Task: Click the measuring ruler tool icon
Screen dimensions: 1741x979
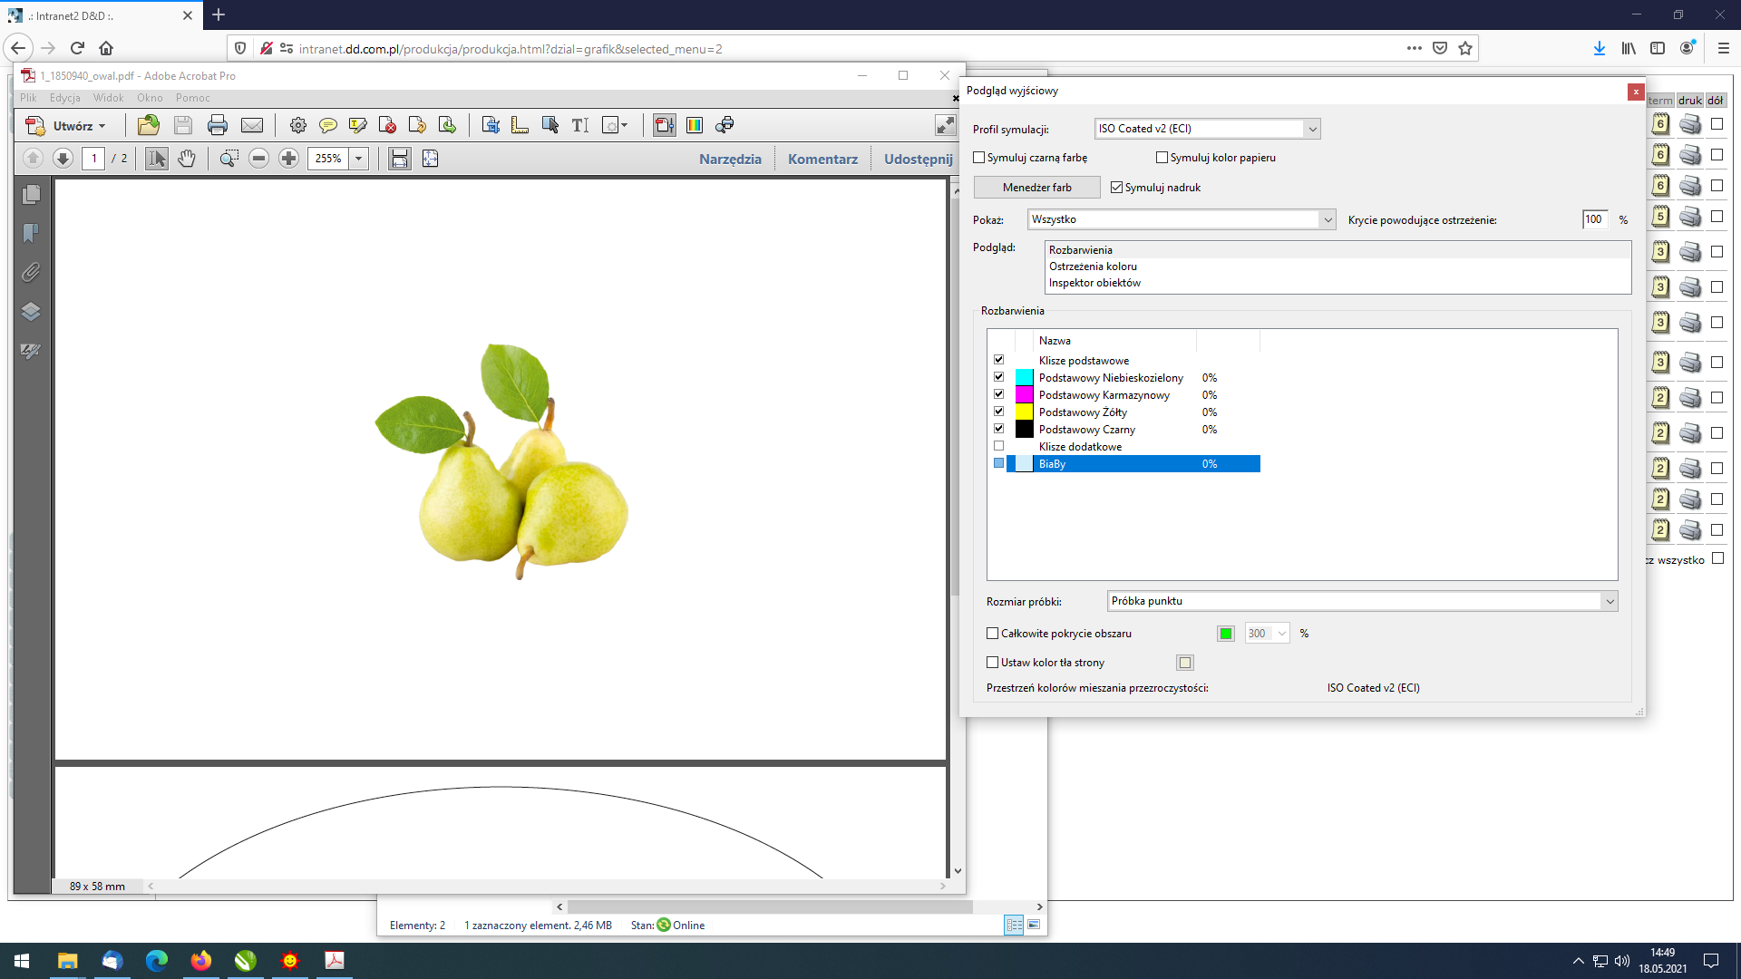Action: pos(520,125)
